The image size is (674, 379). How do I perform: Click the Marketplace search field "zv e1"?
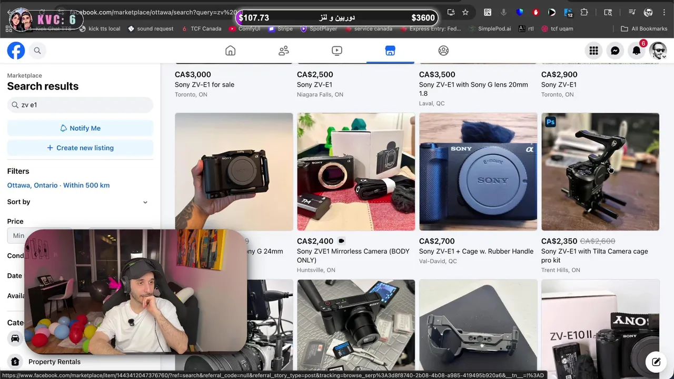[80, 105]
